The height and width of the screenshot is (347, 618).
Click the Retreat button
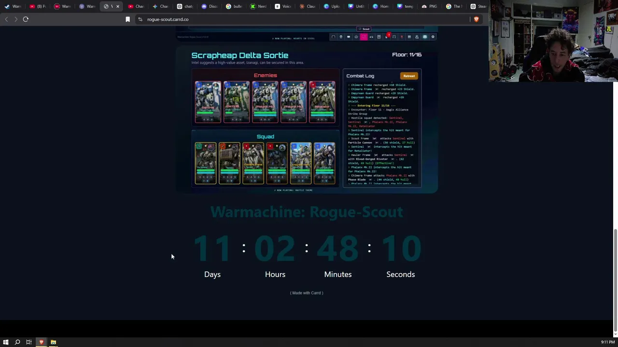(x=409, y=76)
